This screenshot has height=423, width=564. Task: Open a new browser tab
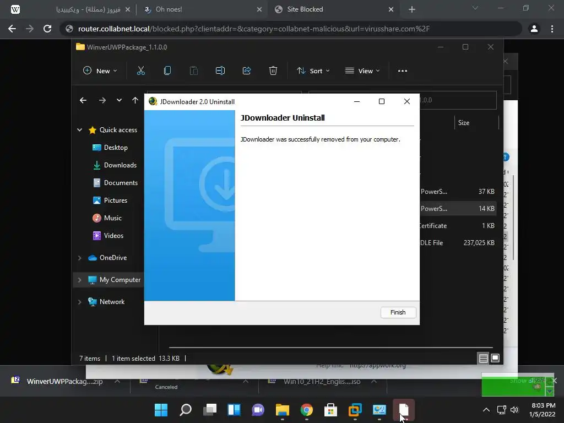pyautogui.click(x=412, y=9)
